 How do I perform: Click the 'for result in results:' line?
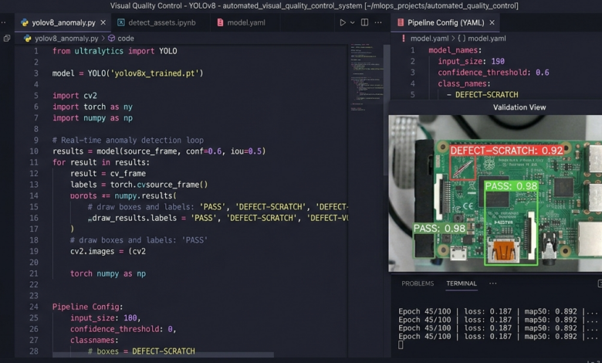101,162
